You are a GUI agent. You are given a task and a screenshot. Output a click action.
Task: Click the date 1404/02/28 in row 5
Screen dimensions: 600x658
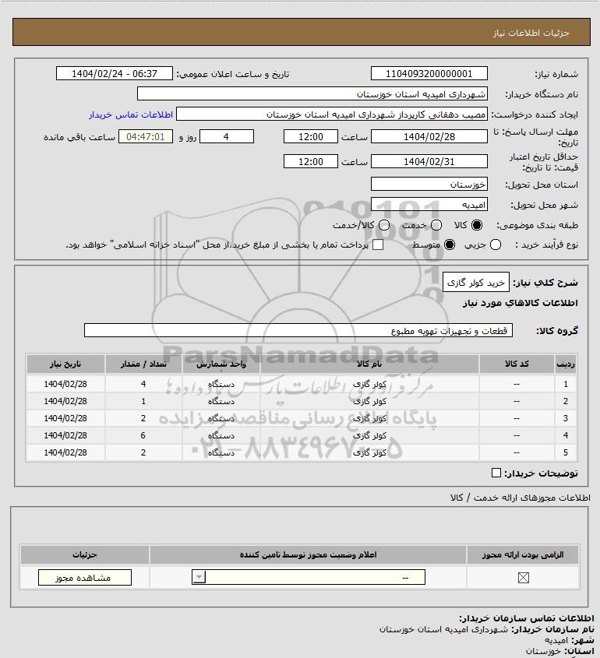pos(65,452)
